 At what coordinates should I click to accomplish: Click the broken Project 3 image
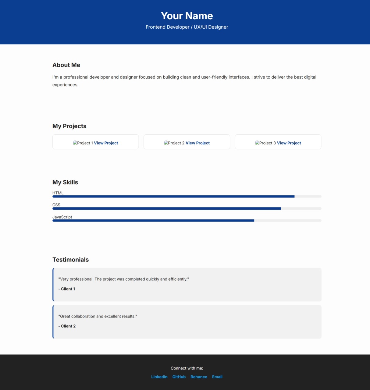pos(265,143)
